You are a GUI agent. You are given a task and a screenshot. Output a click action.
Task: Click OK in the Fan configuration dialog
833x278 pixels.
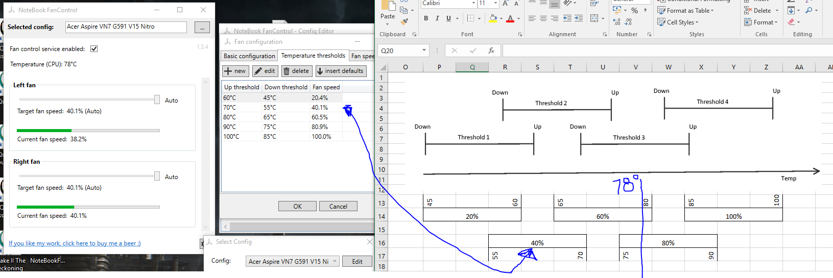click(x=297, y=206)
